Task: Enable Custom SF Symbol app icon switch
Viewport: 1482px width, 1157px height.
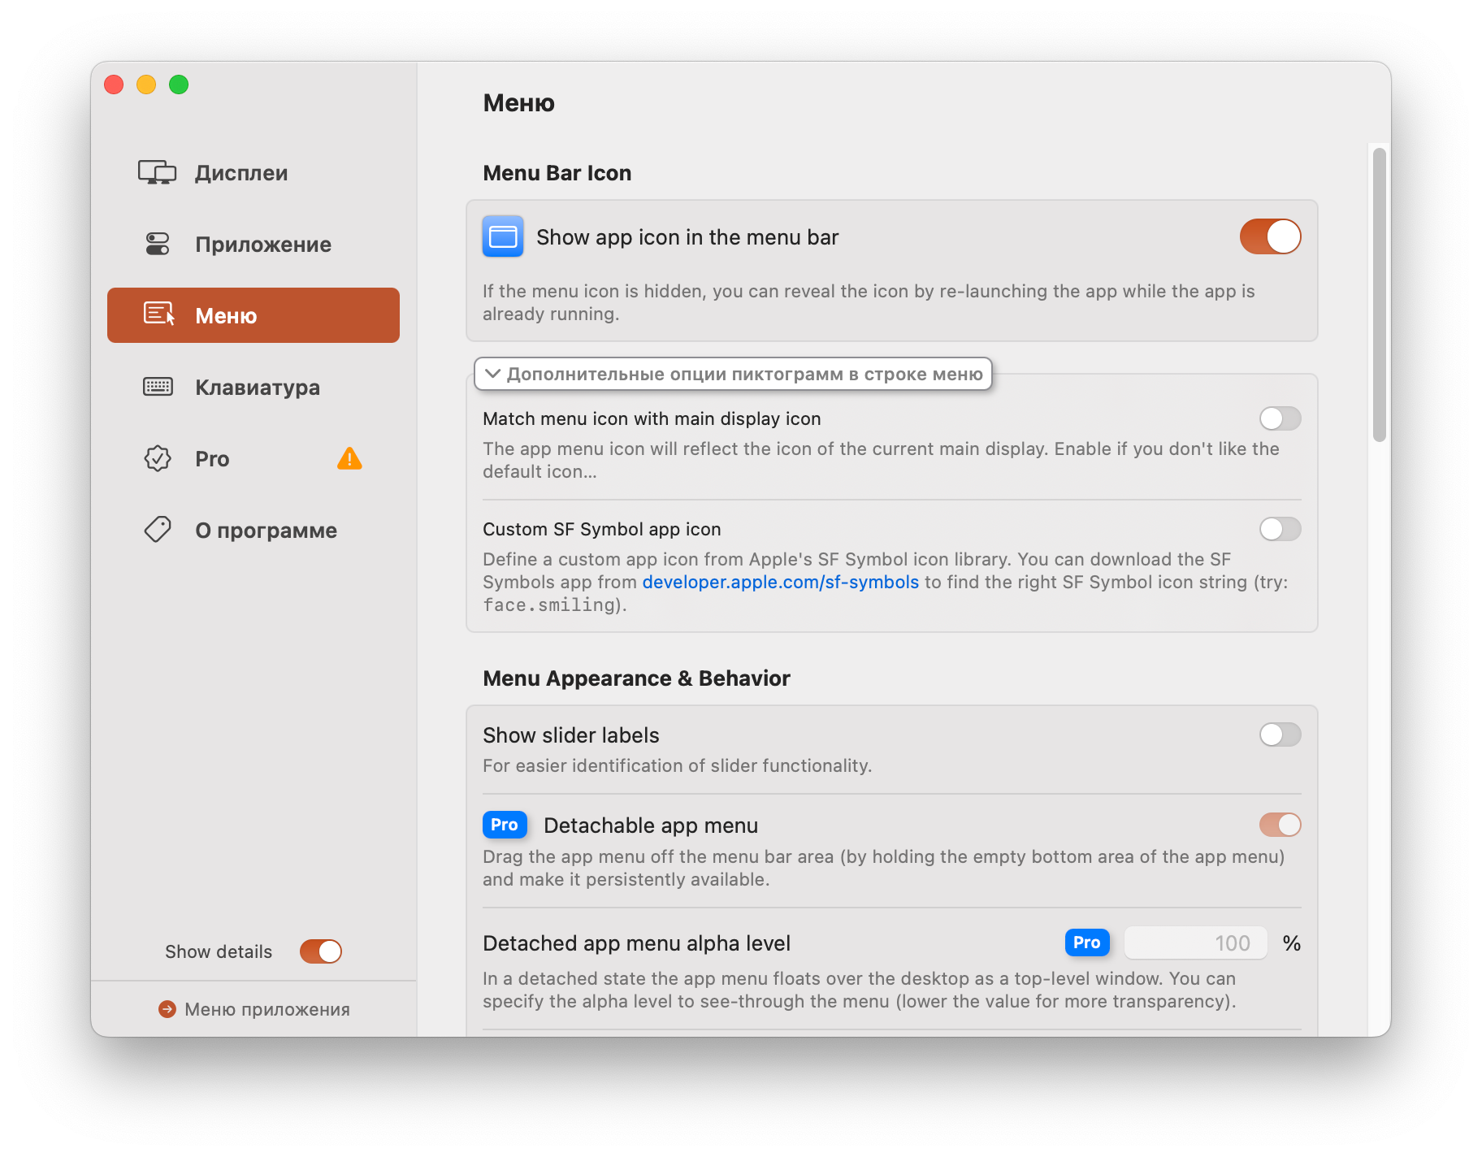Action: tap(1280, 529)
